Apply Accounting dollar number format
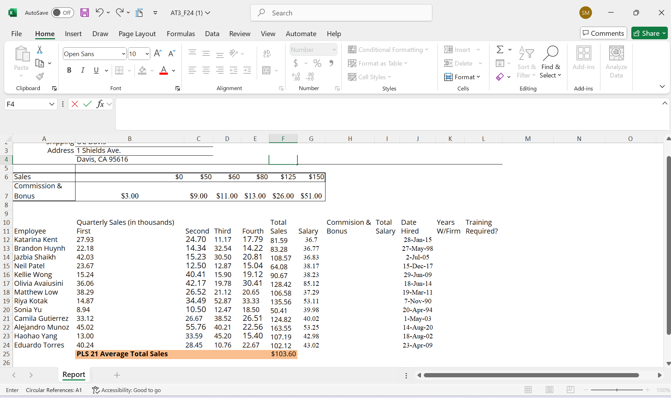 pos(296,63)
